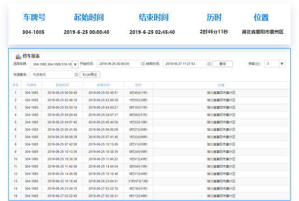Click sequence number 8 in the table

(x=15, y=144)
